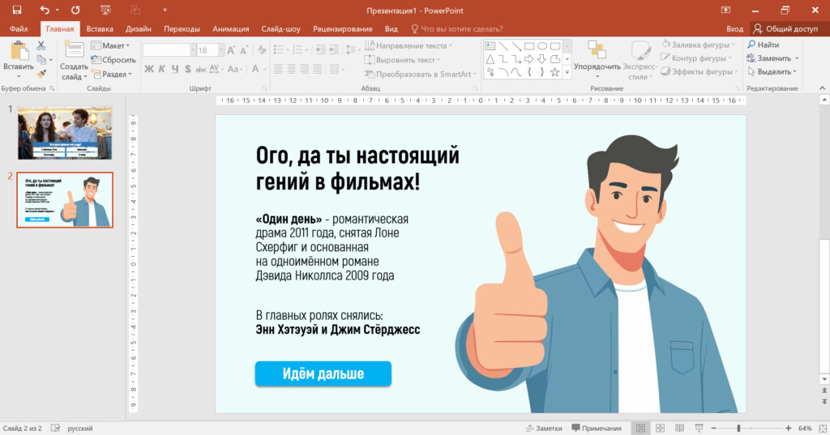Toggle strikethrough (abc) formatting
The width and height of the screenshot is (830, 435).
[201, 69]
